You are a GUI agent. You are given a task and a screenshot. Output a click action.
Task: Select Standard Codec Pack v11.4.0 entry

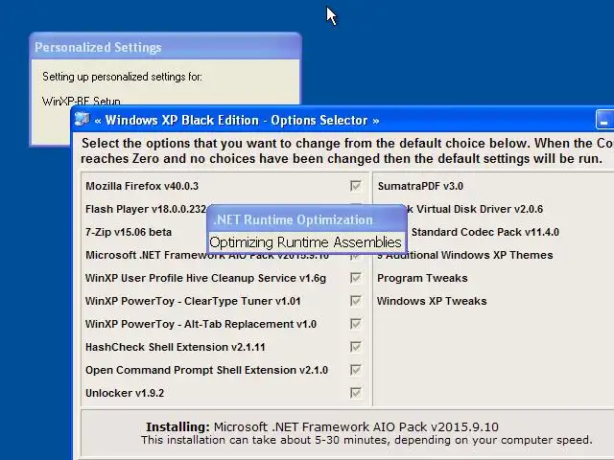[484, 232]
